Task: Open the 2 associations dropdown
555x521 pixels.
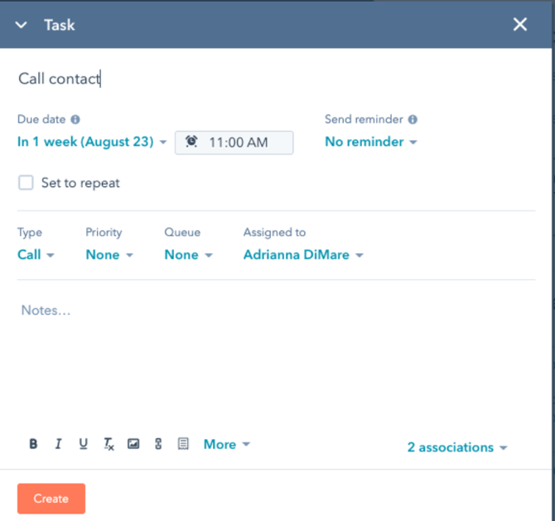Action: coord(457,447)
